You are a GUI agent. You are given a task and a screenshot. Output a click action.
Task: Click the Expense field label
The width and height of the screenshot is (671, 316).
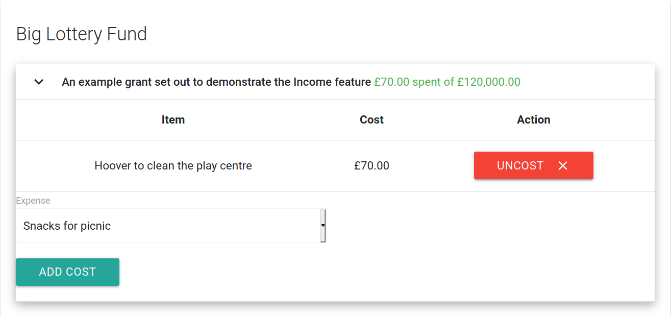[33, 201]
